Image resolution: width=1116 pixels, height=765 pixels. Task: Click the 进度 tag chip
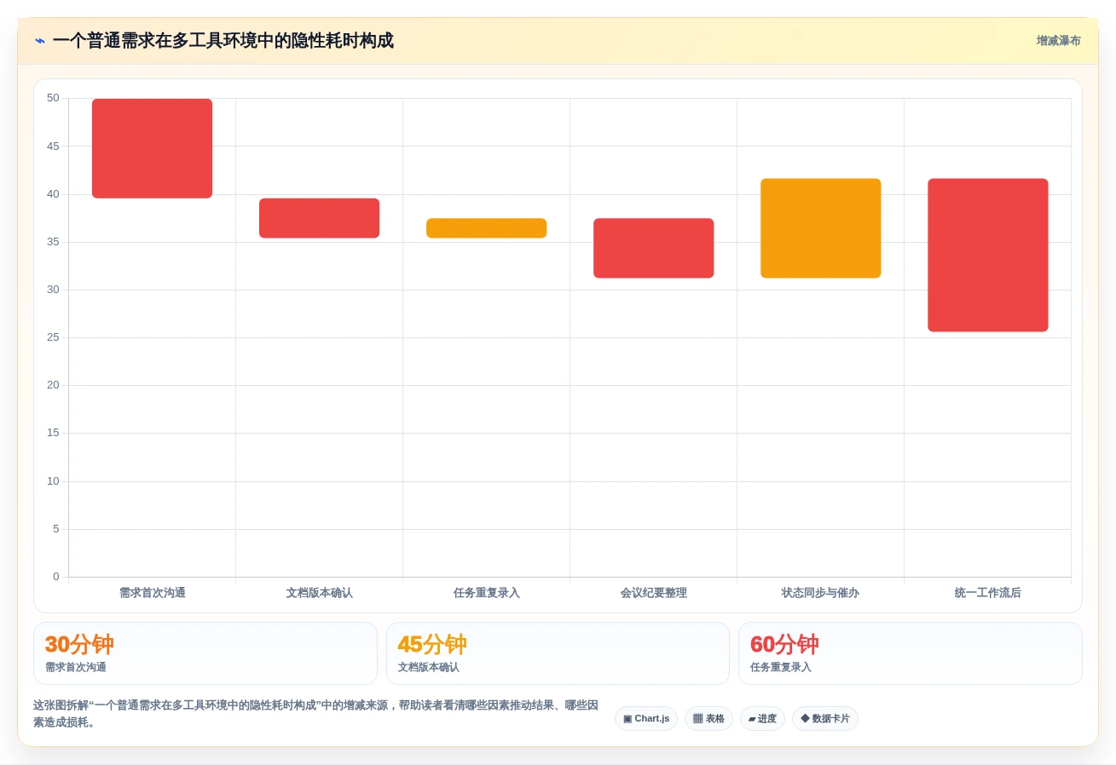tap(762, 718)
